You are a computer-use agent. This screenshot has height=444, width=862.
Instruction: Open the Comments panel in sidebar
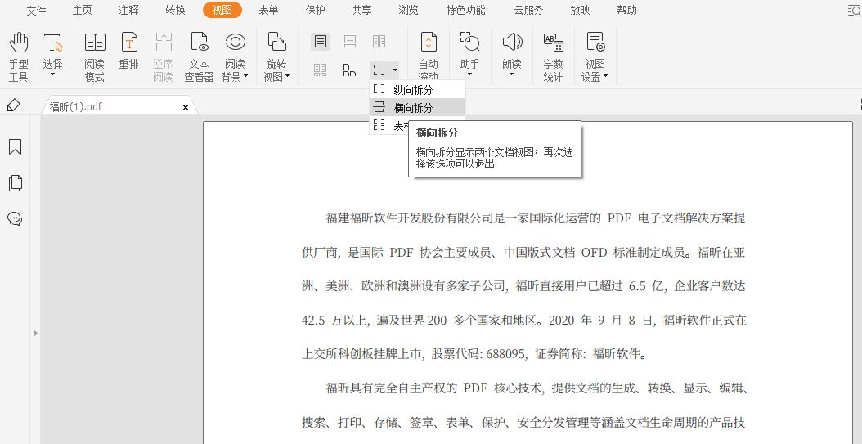click(x=15, y=218)
